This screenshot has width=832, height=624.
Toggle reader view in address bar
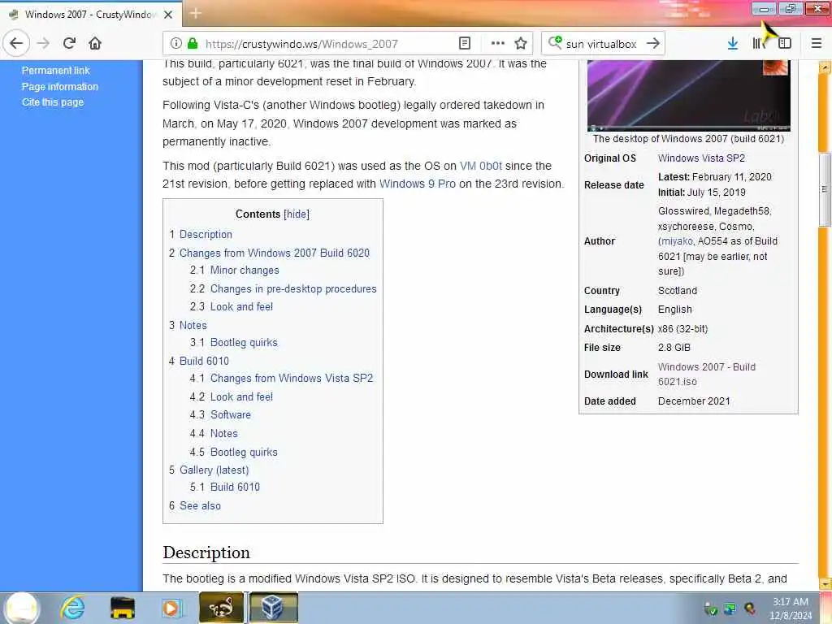pos(464,44)
